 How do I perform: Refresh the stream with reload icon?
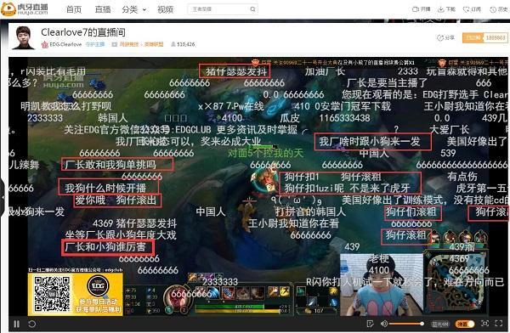coord(32,324)
